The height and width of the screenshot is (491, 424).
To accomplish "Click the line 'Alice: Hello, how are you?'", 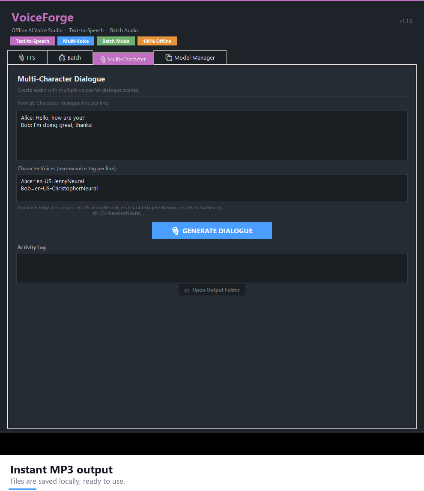I will click(53, 118).
